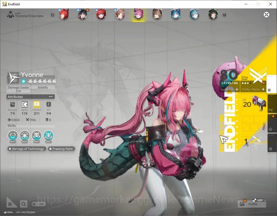277x216 pixels.
Task: Click Yvonne's class emblem icon
Action: (x=13, y=78)
